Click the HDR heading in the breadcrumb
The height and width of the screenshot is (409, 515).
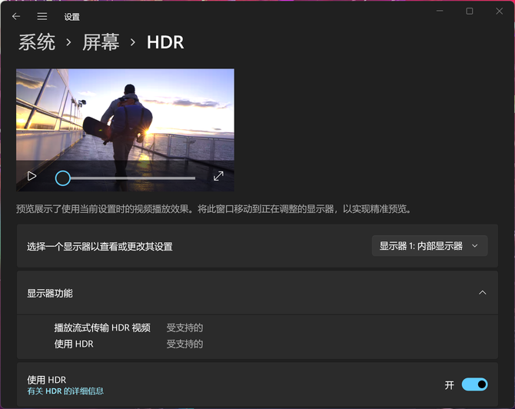(x=165, y=42)
